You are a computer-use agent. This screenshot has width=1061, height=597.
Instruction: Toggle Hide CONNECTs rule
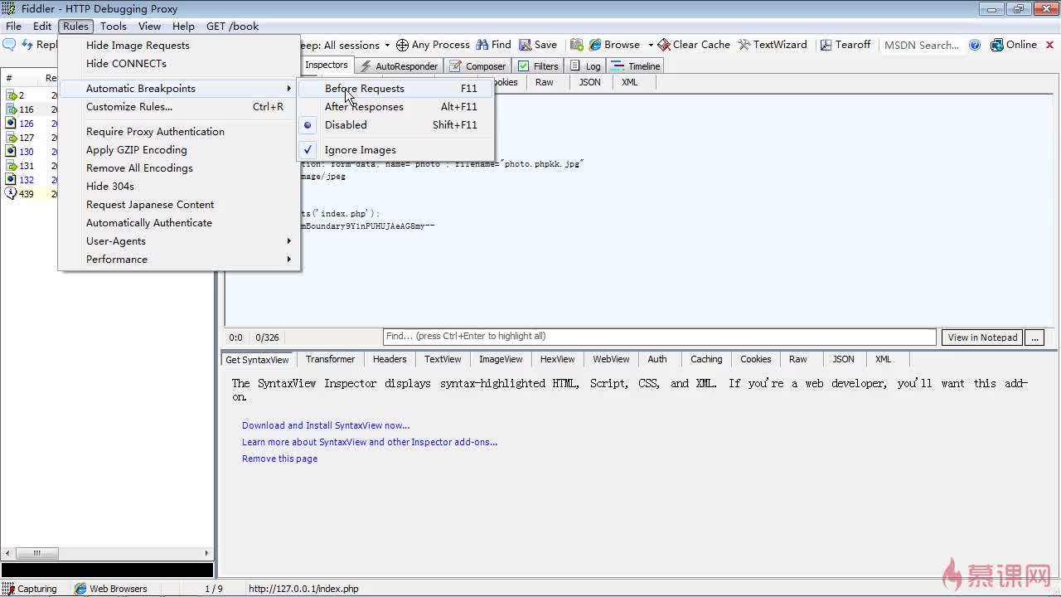[x=179, y=63]
